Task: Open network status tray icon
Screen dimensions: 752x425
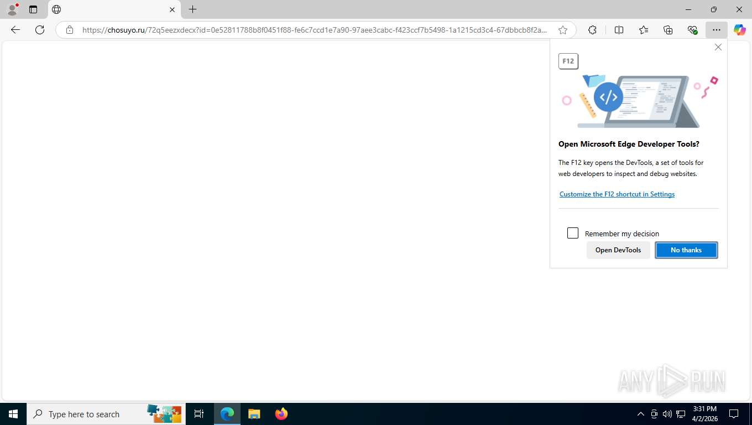Action: [x=681, y=414]
